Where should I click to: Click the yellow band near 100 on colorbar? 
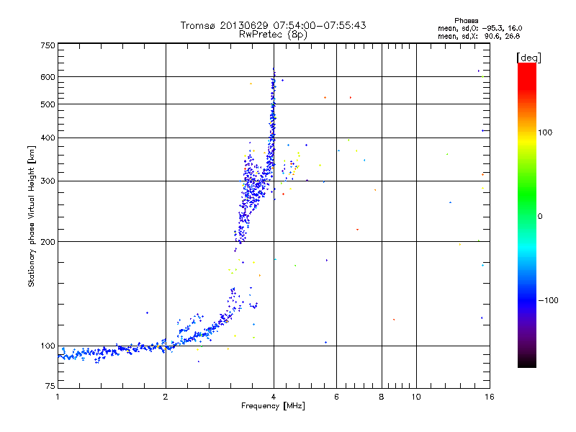pyautogui.click(x=527, y=138)
